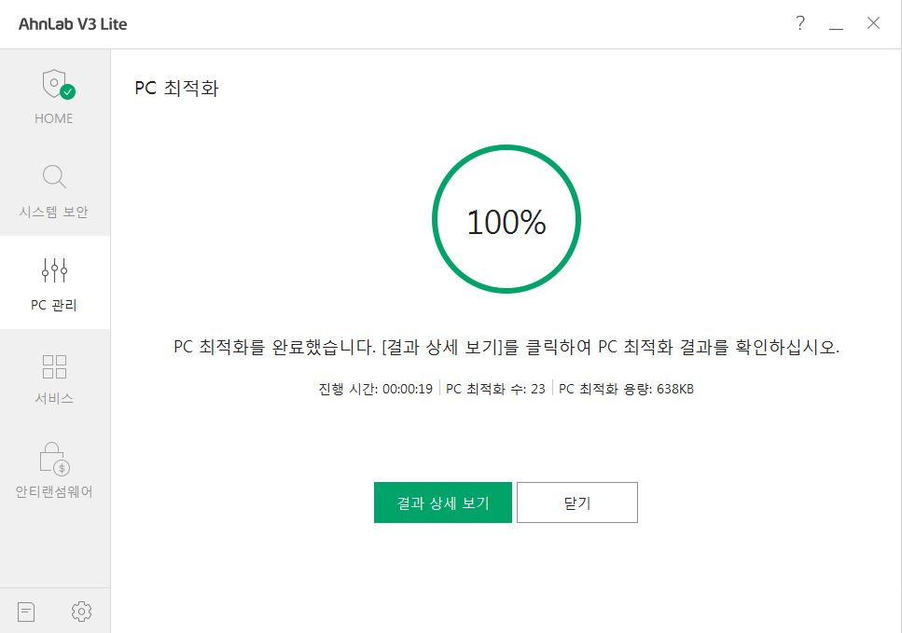Open the log viewer icon bottom left

[25, 611]
